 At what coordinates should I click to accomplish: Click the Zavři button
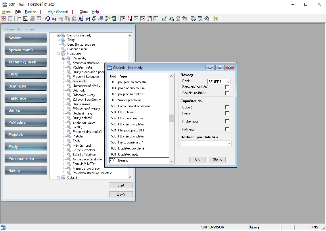pyautogui.click(x=121, y=195)
